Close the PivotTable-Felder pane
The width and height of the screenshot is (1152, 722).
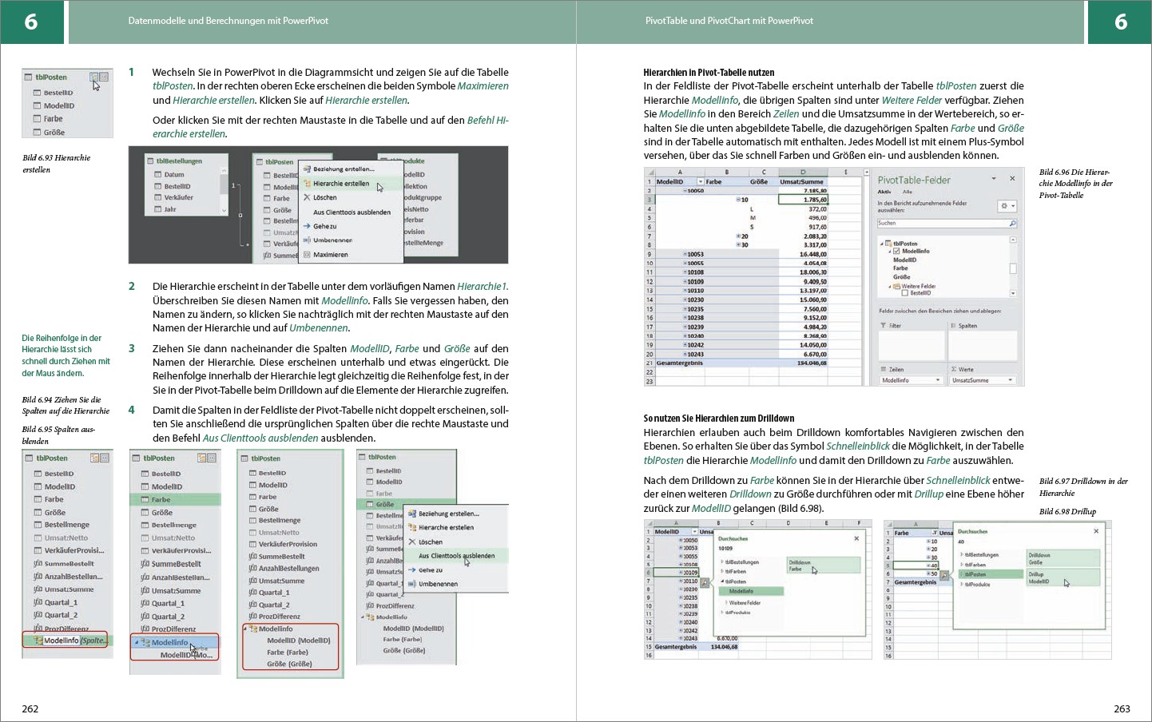[1012, 179]
